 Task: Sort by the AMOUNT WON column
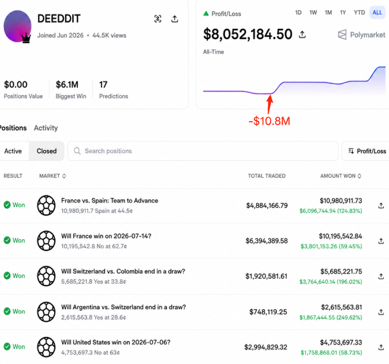(x=341, y=176)
